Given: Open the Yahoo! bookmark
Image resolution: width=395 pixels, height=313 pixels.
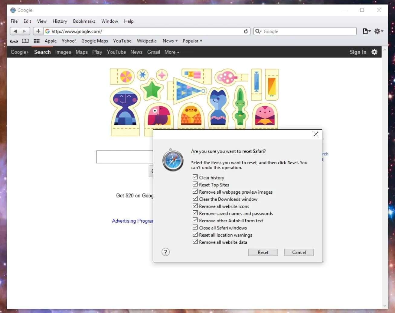Looking at the screenshot, I should 69,41.
